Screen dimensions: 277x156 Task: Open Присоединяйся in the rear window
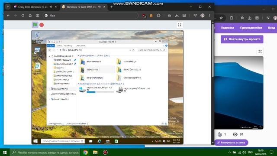251,28
